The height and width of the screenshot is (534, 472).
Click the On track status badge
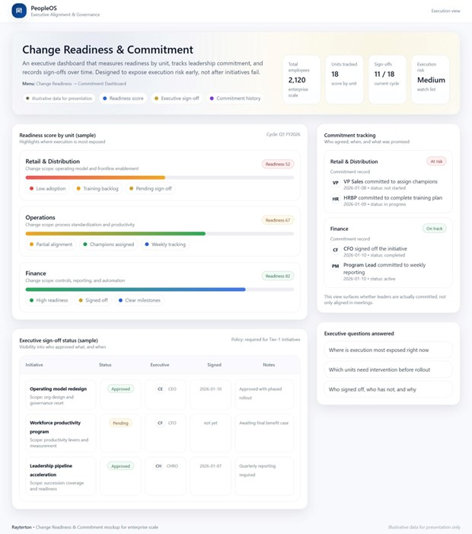(x=434, y=229)
